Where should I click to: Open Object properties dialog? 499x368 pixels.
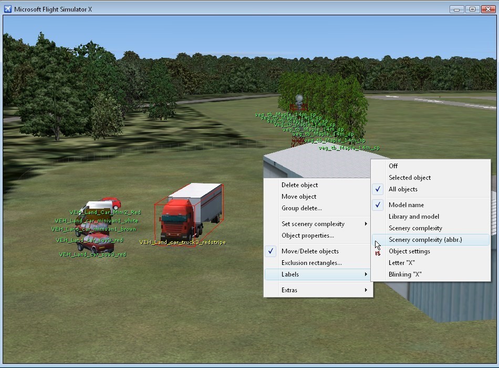[x=307, y=236]
